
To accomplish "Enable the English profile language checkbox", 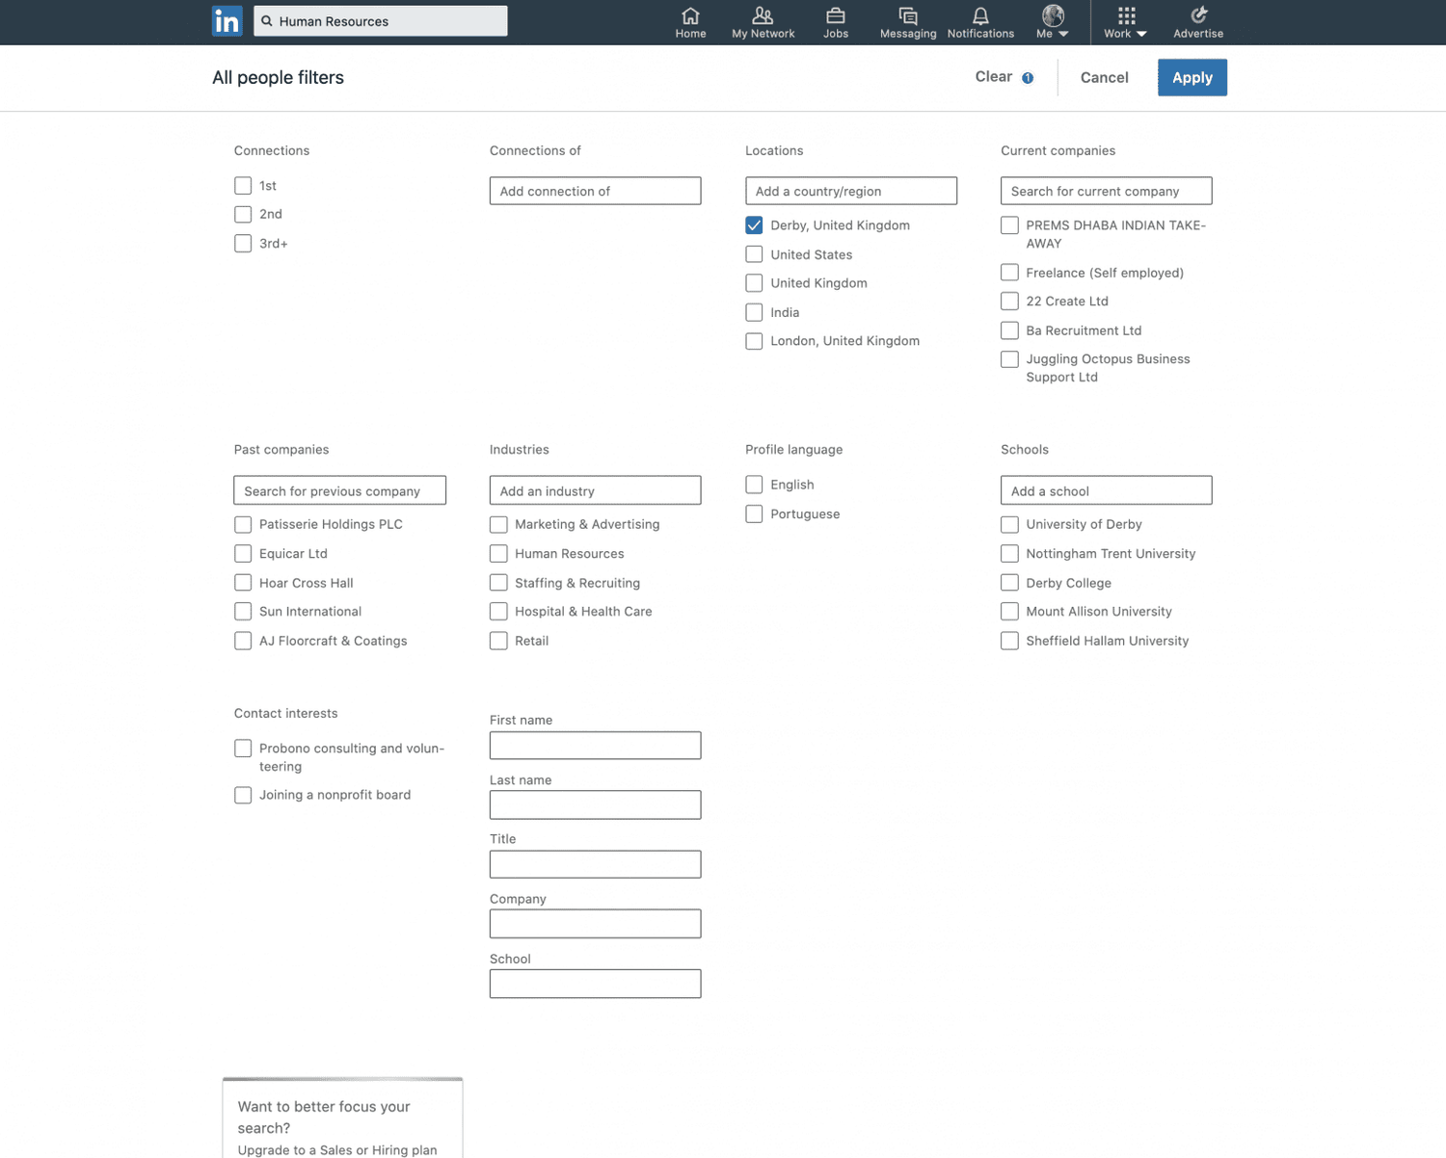I will 754,485.
